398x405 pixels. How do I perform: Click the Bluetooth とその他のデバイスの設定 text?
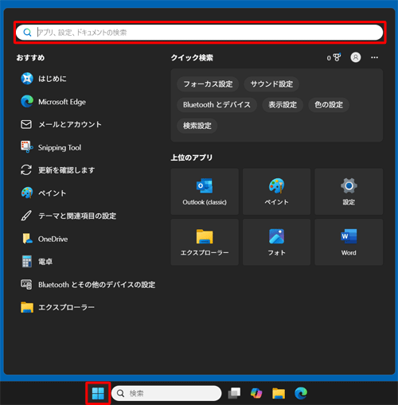pos(97,285)
